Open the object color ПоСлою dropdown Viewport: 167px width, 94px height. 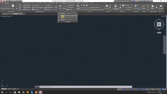(128, 5)
